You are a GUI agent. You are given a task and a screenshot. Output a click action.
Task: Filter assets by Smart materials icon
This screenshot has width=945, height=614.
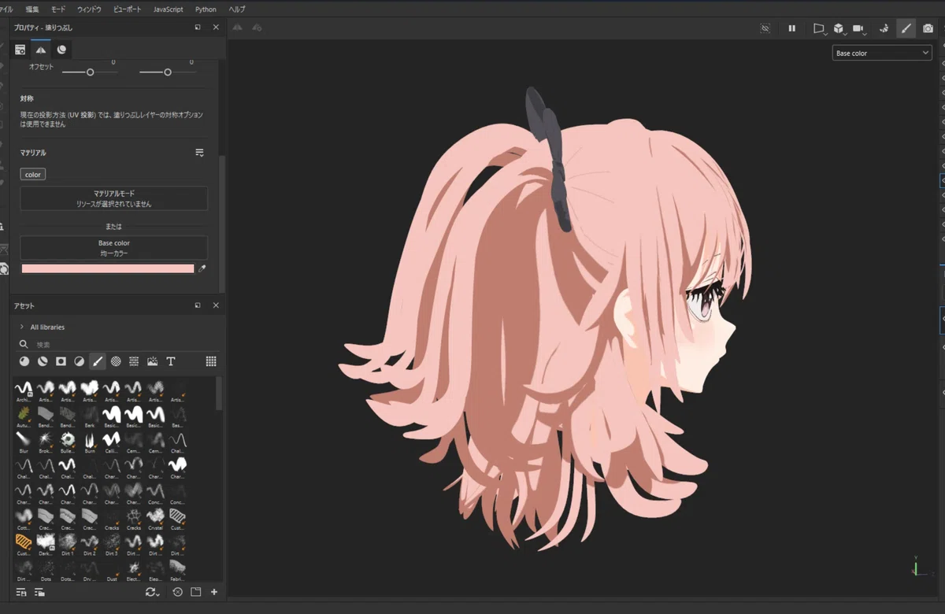43,361
